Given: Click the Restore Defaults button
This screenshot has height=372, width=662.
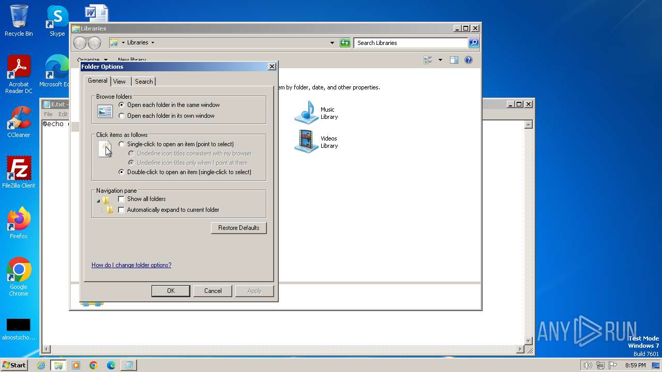Looking at the screenshot, I should [x=239, y=228].
